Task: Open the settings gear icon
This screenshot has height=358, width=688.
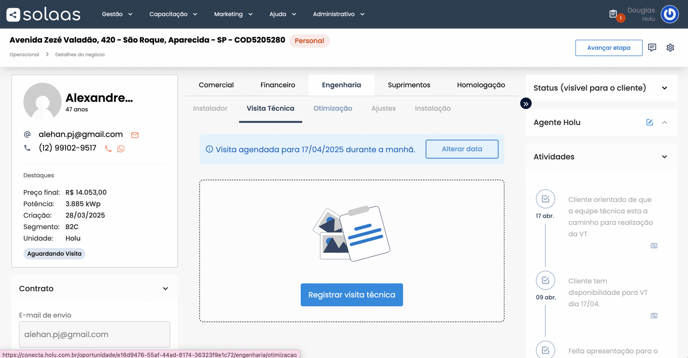Action: click(670, 48)
